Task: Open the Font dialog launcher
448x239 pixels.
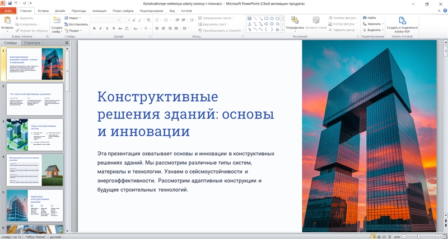Action: coord(150,37)
